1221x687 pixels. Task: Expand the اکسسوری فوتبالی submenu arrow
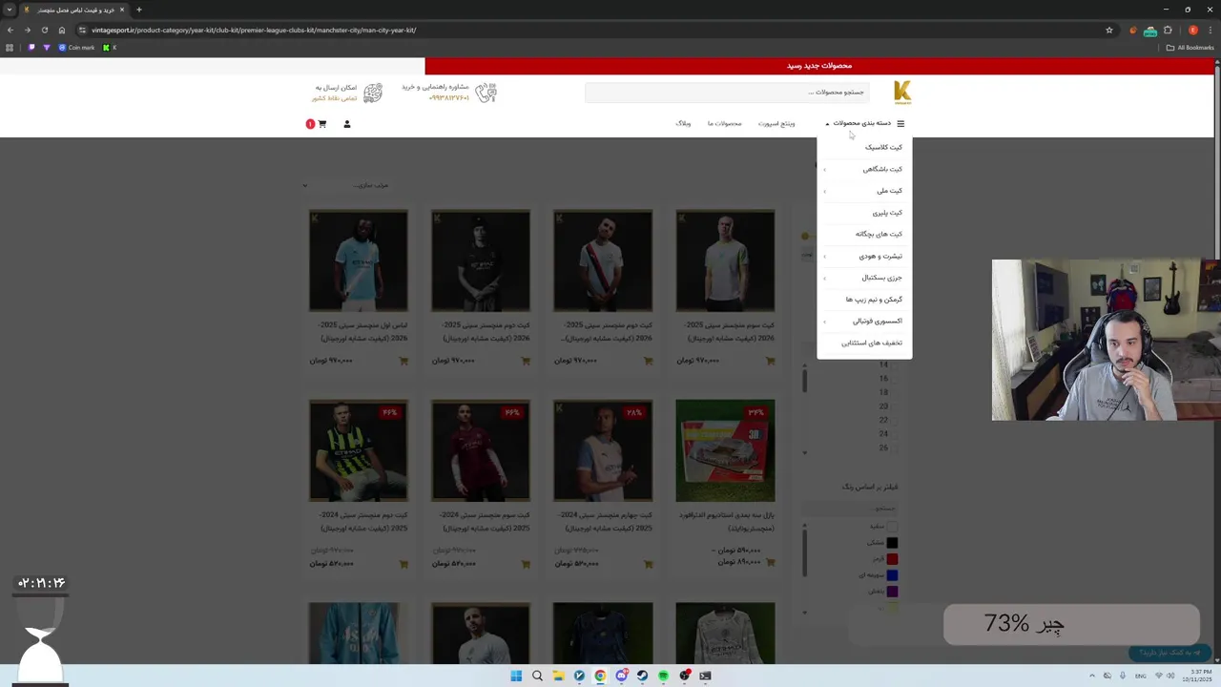coord(825,322)
